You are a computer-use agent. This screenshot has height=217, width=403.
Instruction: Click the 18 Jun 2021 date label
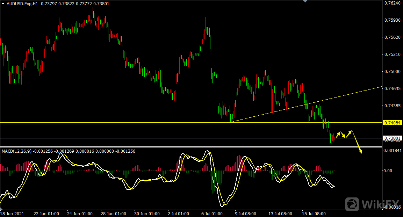click(x=12, y=214)
